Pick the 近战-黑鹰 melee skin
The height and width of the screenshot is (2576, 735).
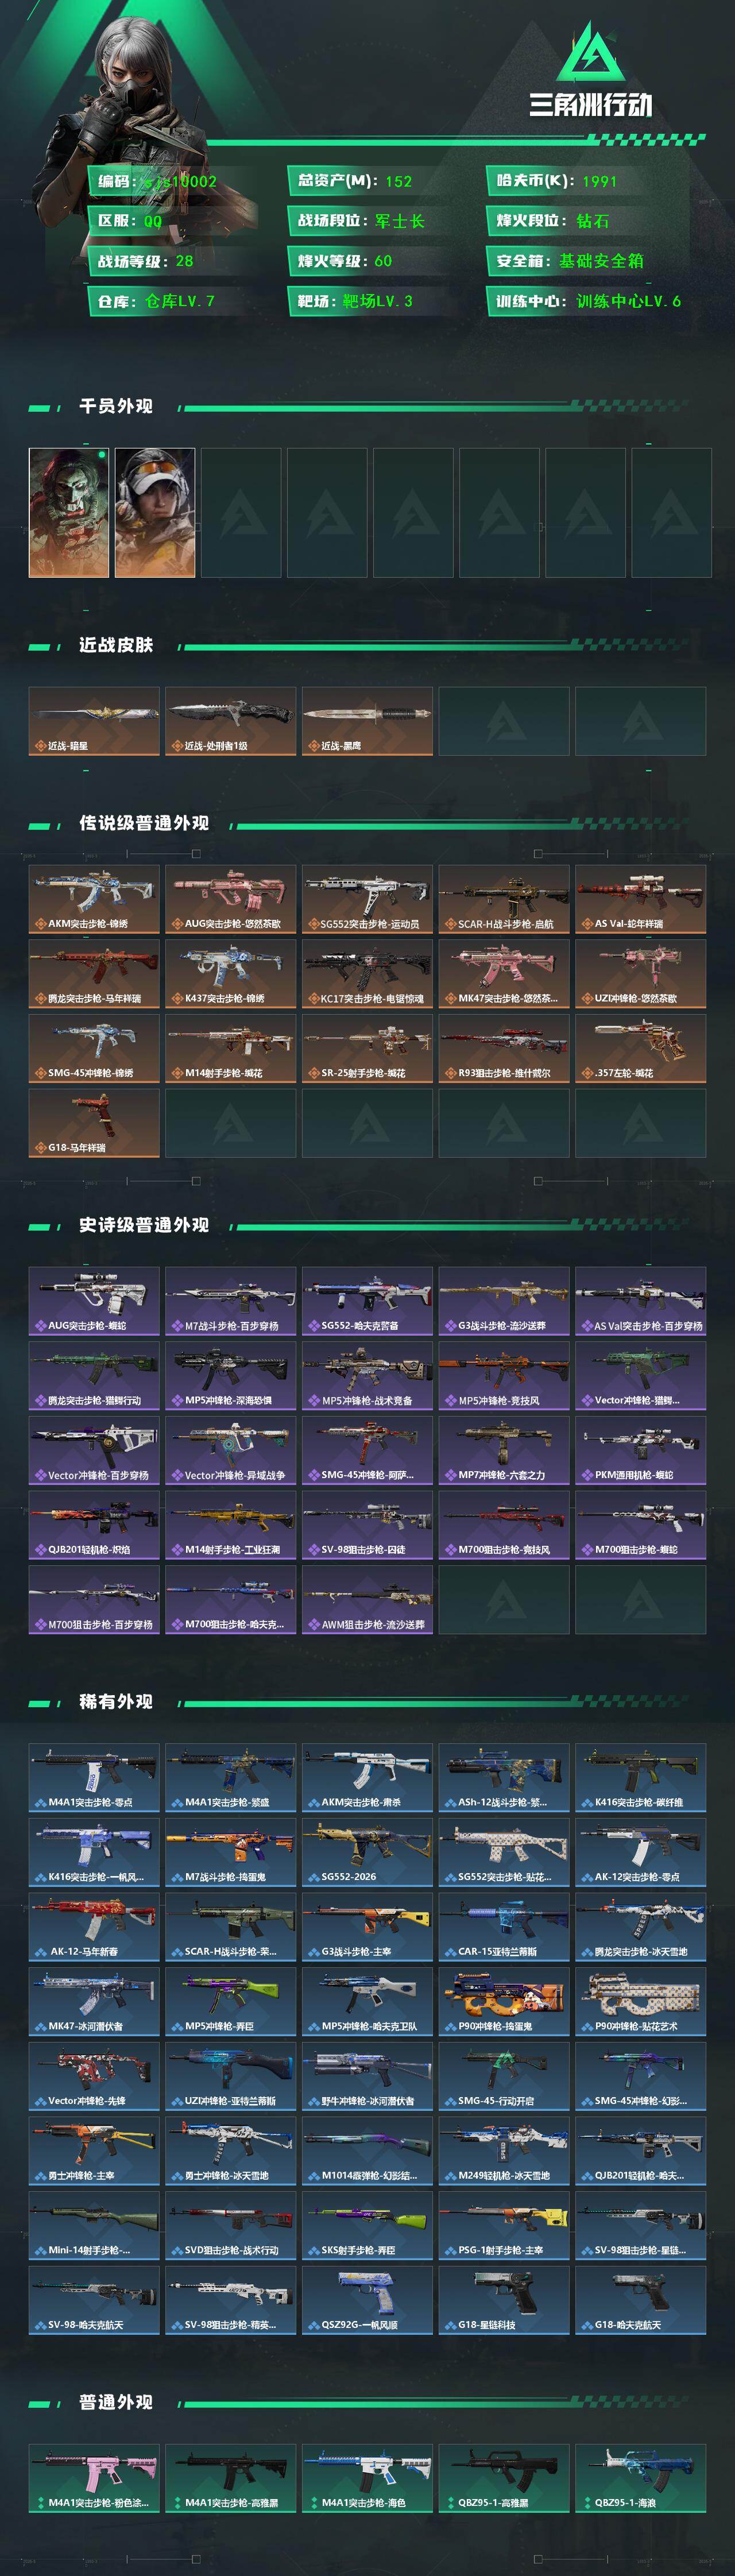point(368,721)
